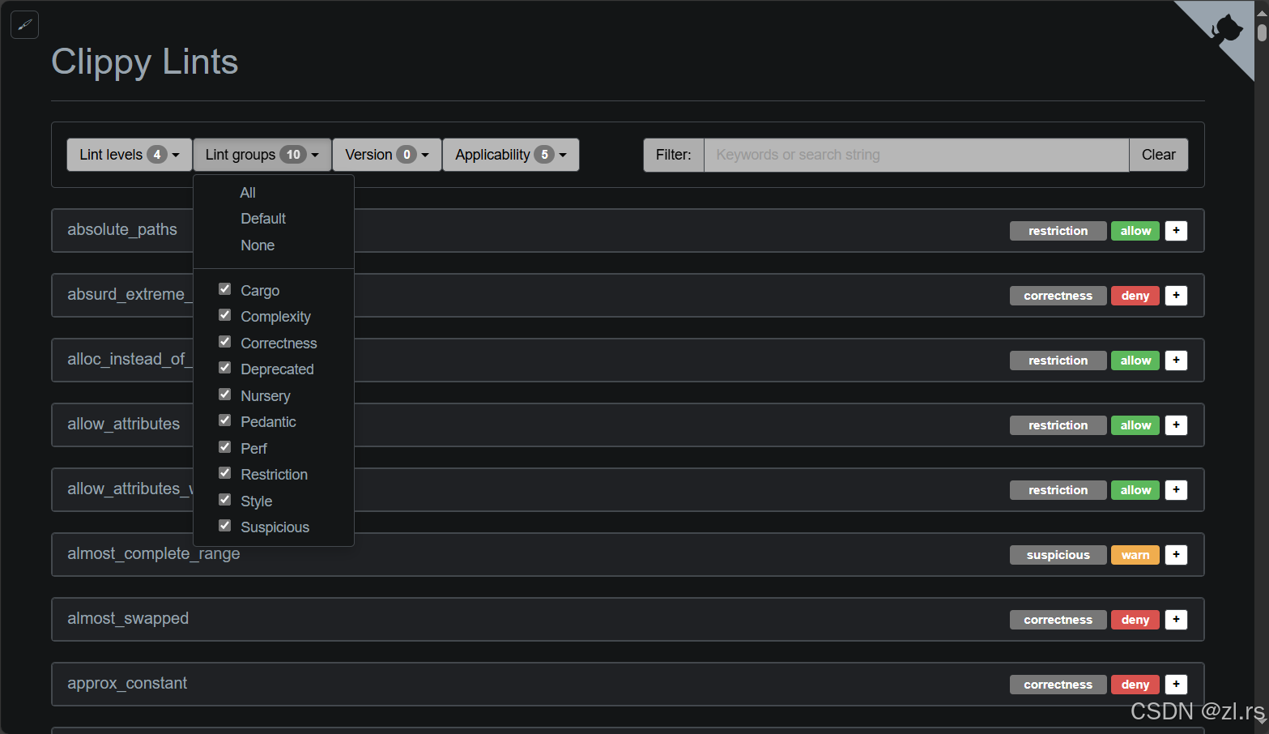Collapse the Lint groups dropdown
Screen dimensions: 1269x734
262,155
